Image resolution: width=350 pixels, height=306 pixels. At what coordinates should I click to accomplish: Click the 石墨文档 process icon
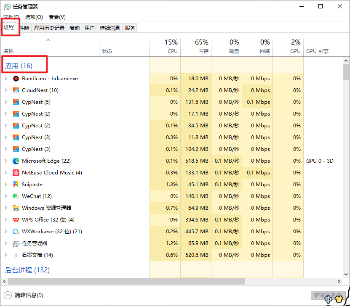point(16,255)
